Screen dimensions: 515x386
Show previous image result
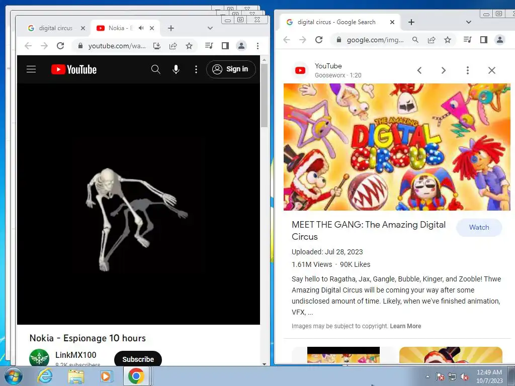419,70
